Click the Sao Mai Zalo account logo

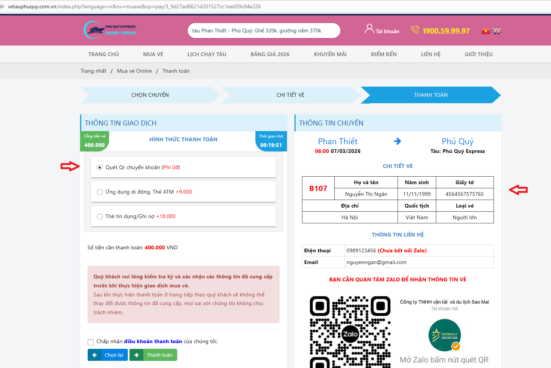(445, 334)
